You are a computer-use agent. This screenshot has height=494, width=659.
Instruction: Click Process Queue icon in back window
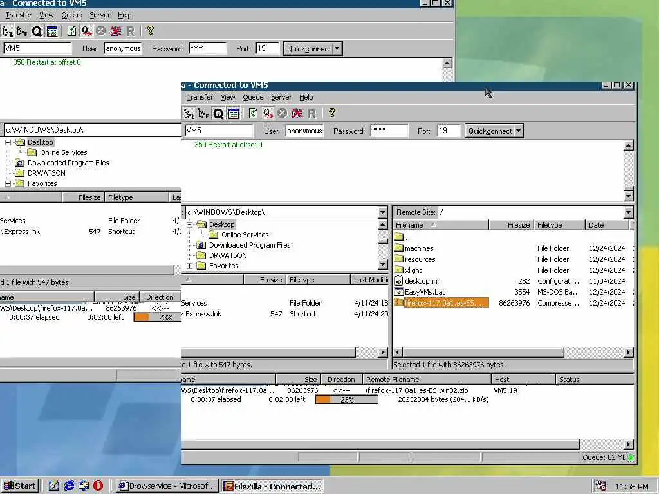coord(87,31)
